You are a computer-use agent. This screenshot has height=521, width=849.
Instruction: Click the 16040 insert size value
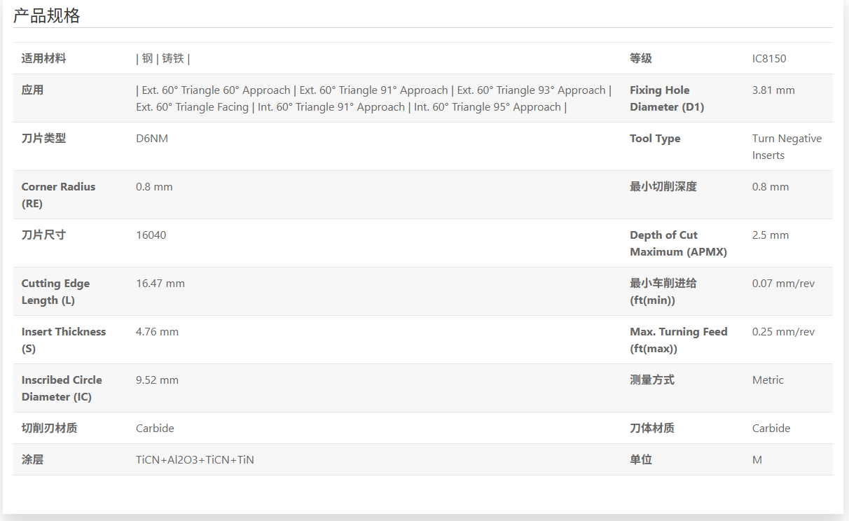[x=151, y=235]
